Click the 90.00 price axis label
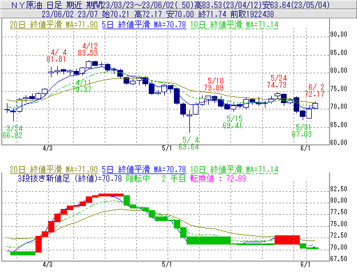 (339, 34)
